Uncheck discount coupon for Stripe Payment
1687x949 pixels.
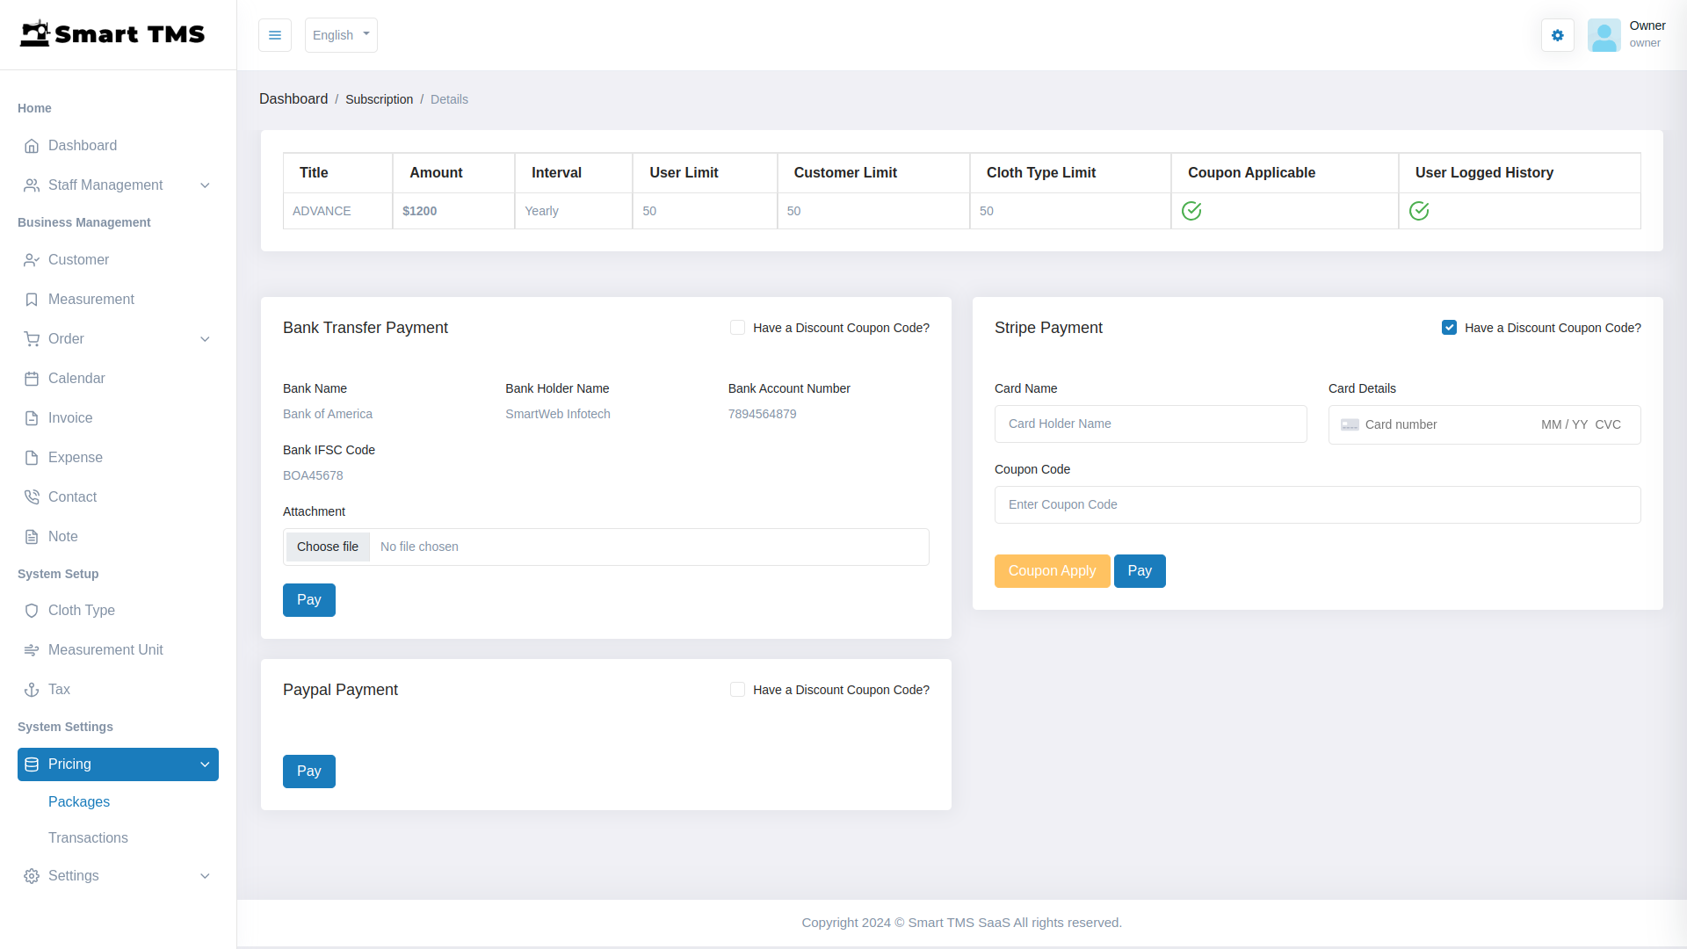coord(1450,327)
